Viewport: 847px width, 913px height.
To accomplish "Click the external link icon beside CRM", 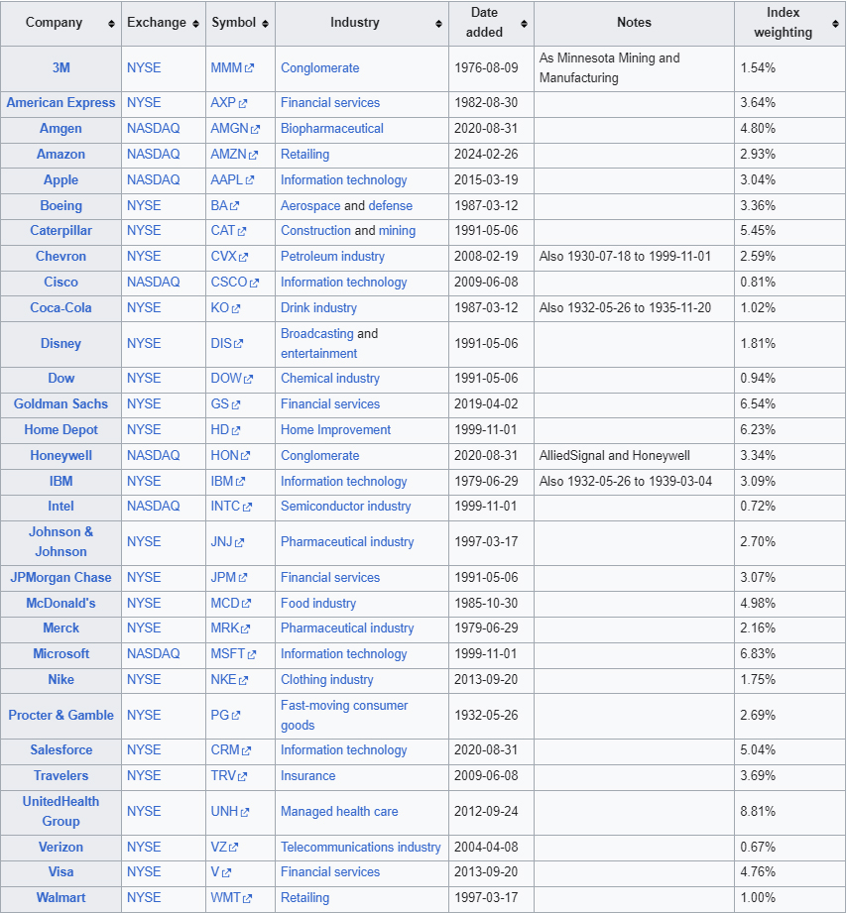I will click(x=246, y=751).
